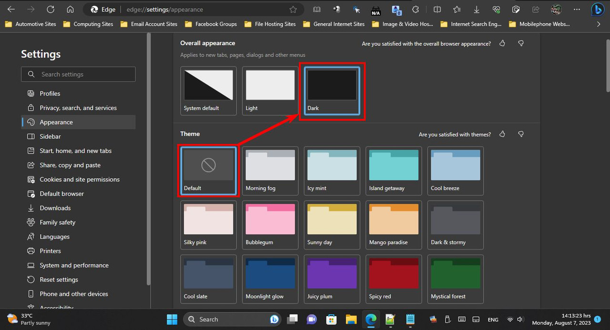This screenshot has height=330, width=610.
Task: Add this page to favorites star
Action: [x=293, y=9]
